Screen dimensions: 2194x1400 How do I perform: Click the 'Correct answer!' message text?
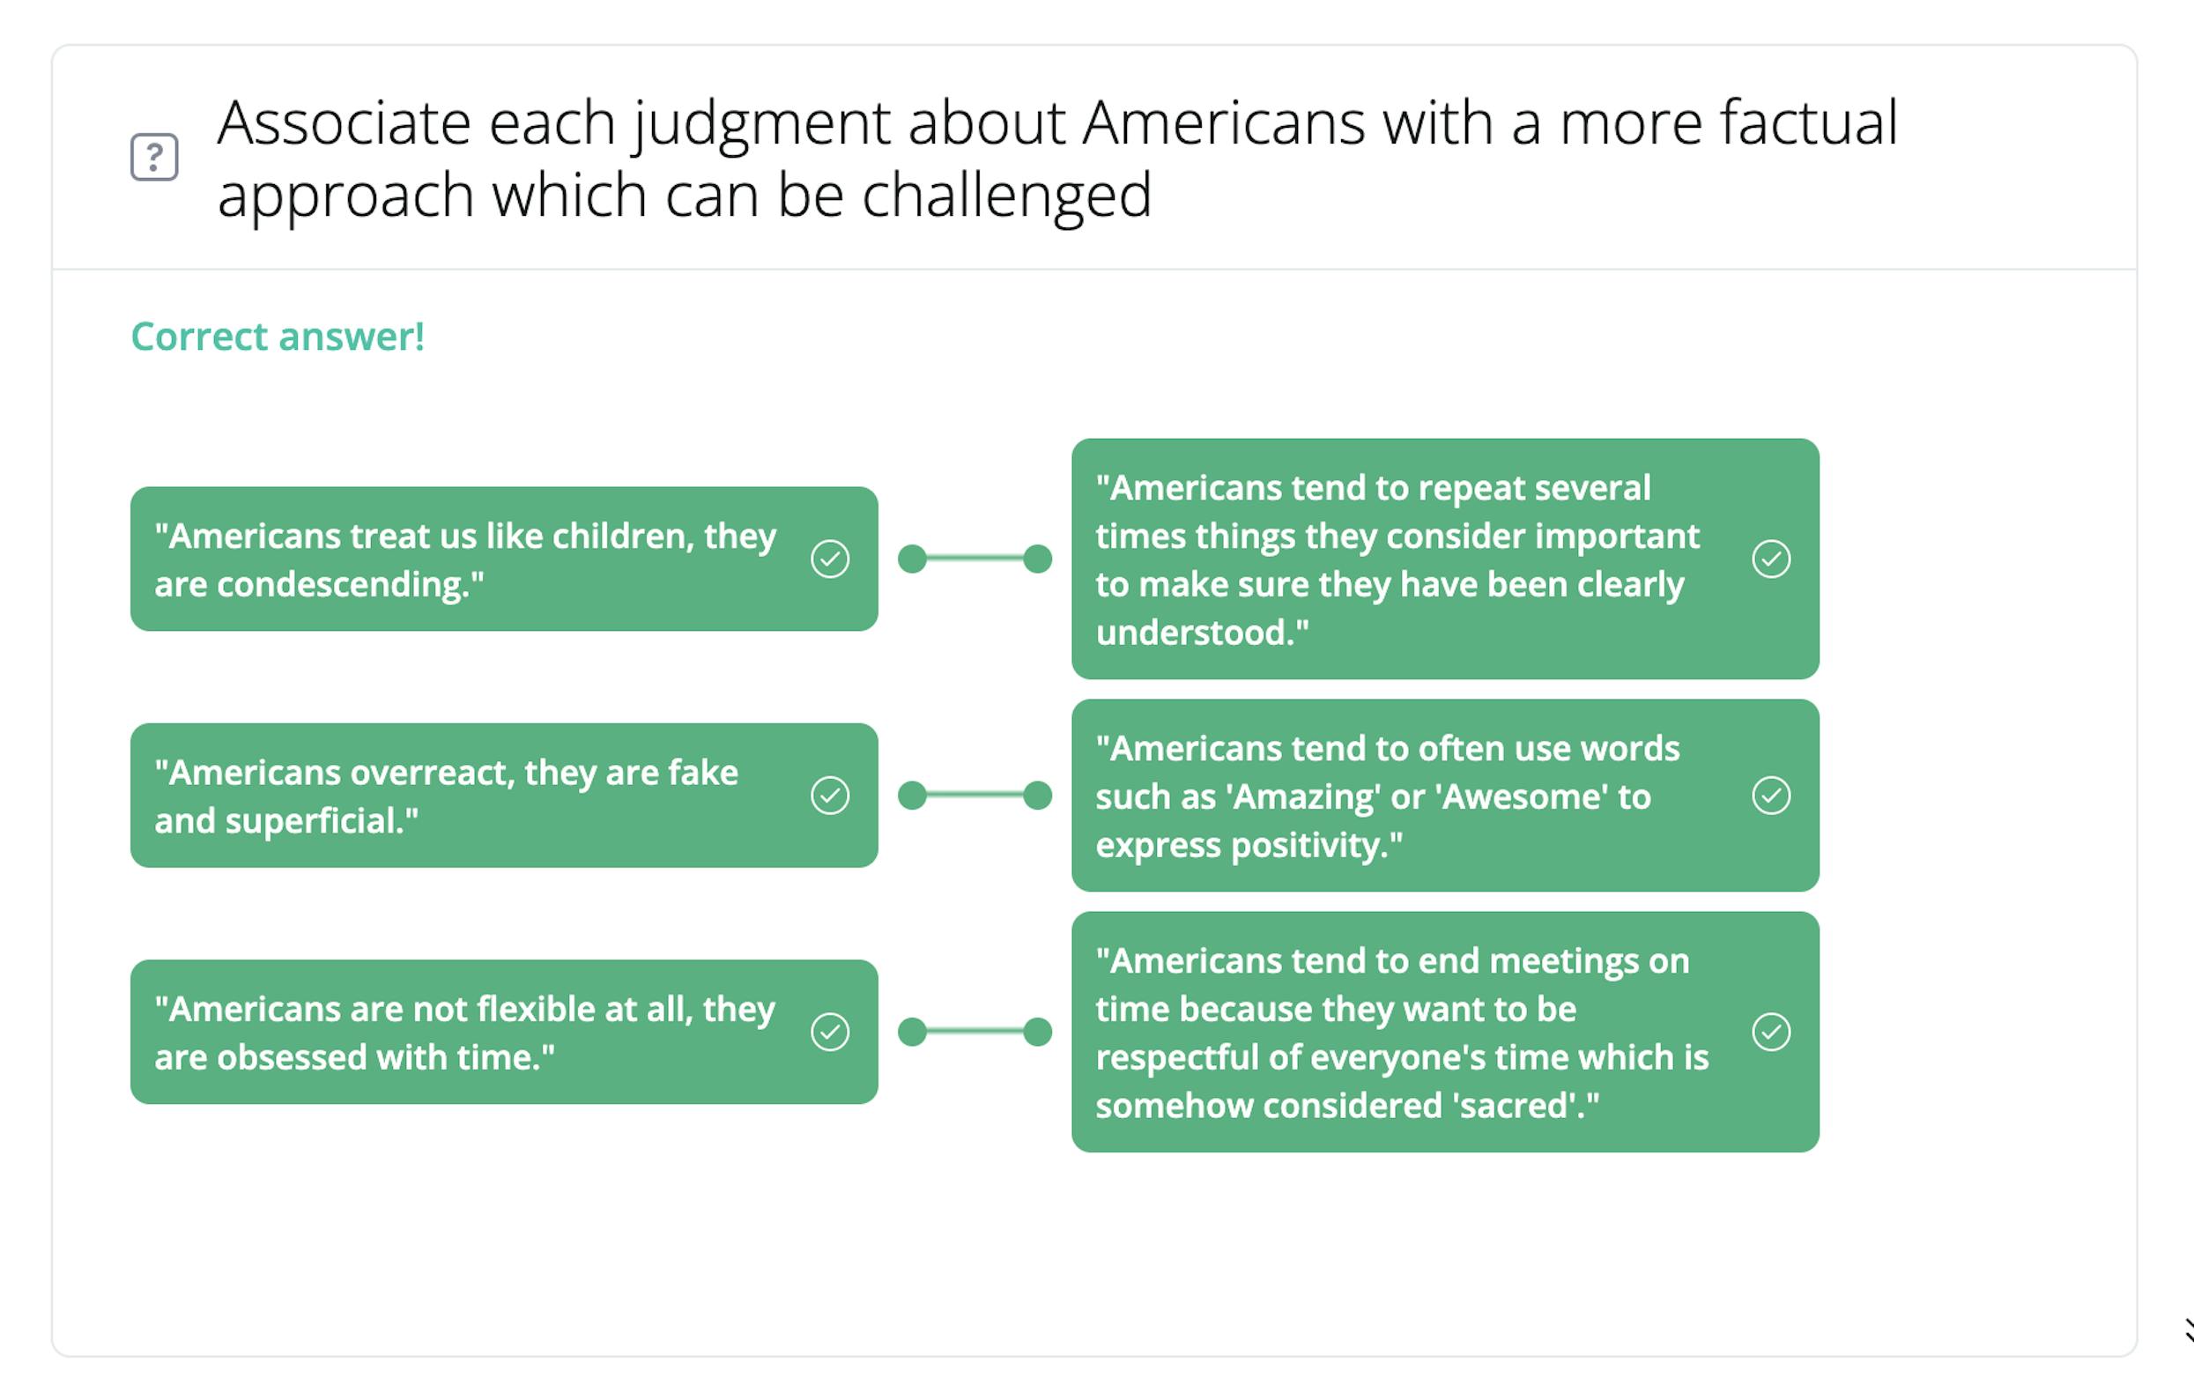pyautogui.click(x=278, y=337)
